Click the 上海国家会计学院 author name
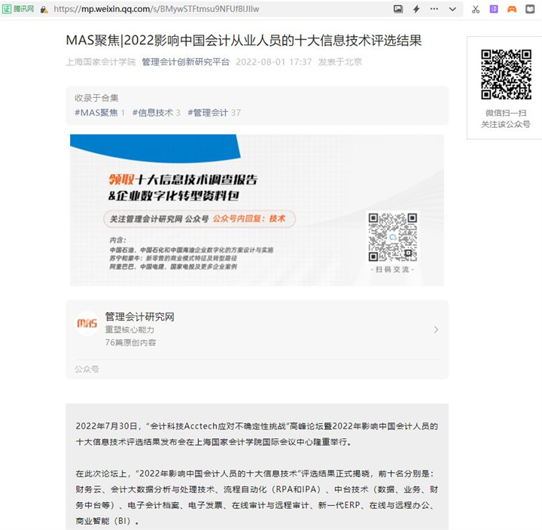 pos(100,62)
